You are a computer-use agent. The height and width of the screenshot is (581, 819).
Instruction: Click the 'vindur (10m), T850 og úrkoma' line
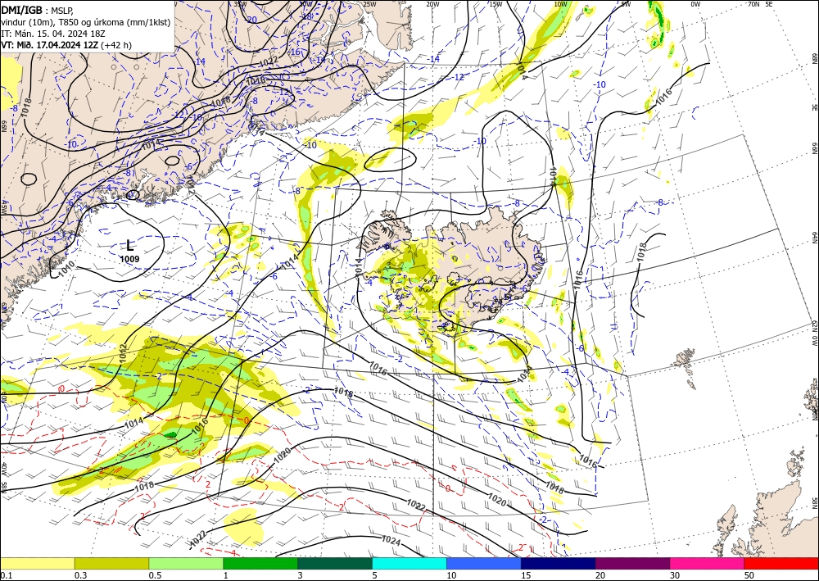[x=86, y=21]
